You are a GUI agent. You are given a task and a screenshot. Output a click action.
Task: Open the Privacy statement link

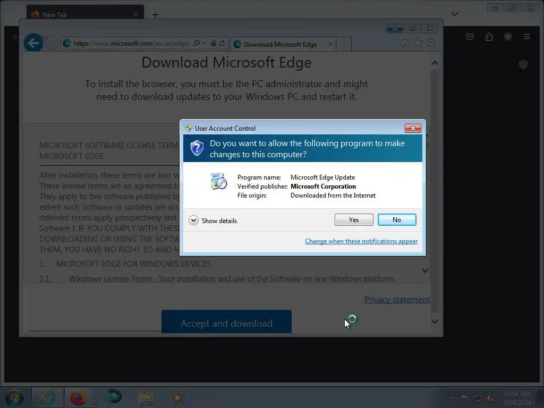(x=397, y=300)
